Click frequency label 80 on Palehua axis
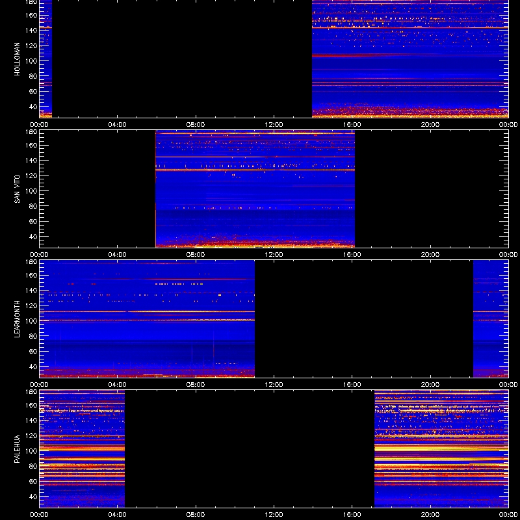Screen dimensions: 520x520 point(34,466)
